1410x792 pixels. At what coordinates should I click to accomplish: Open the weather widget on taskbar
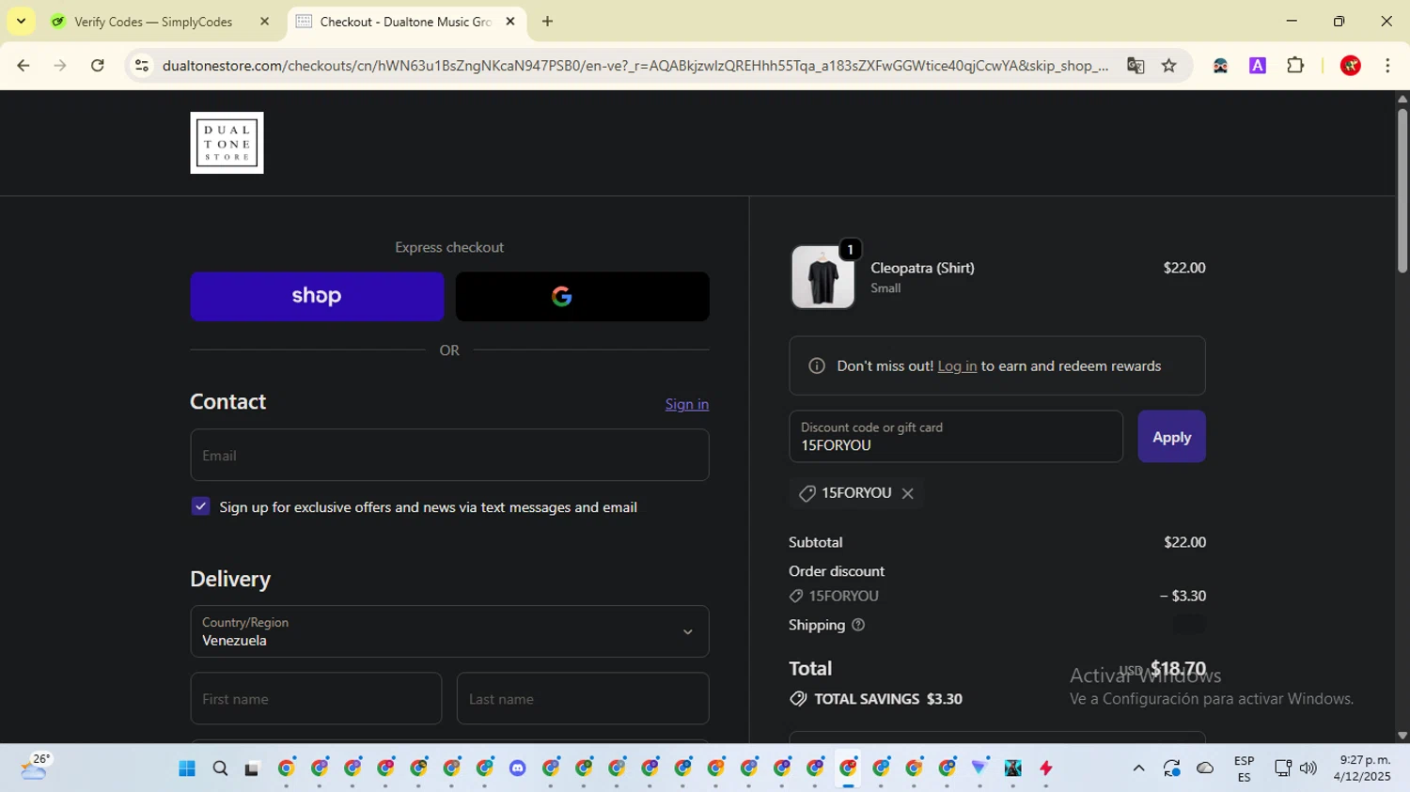click(36, 767)
